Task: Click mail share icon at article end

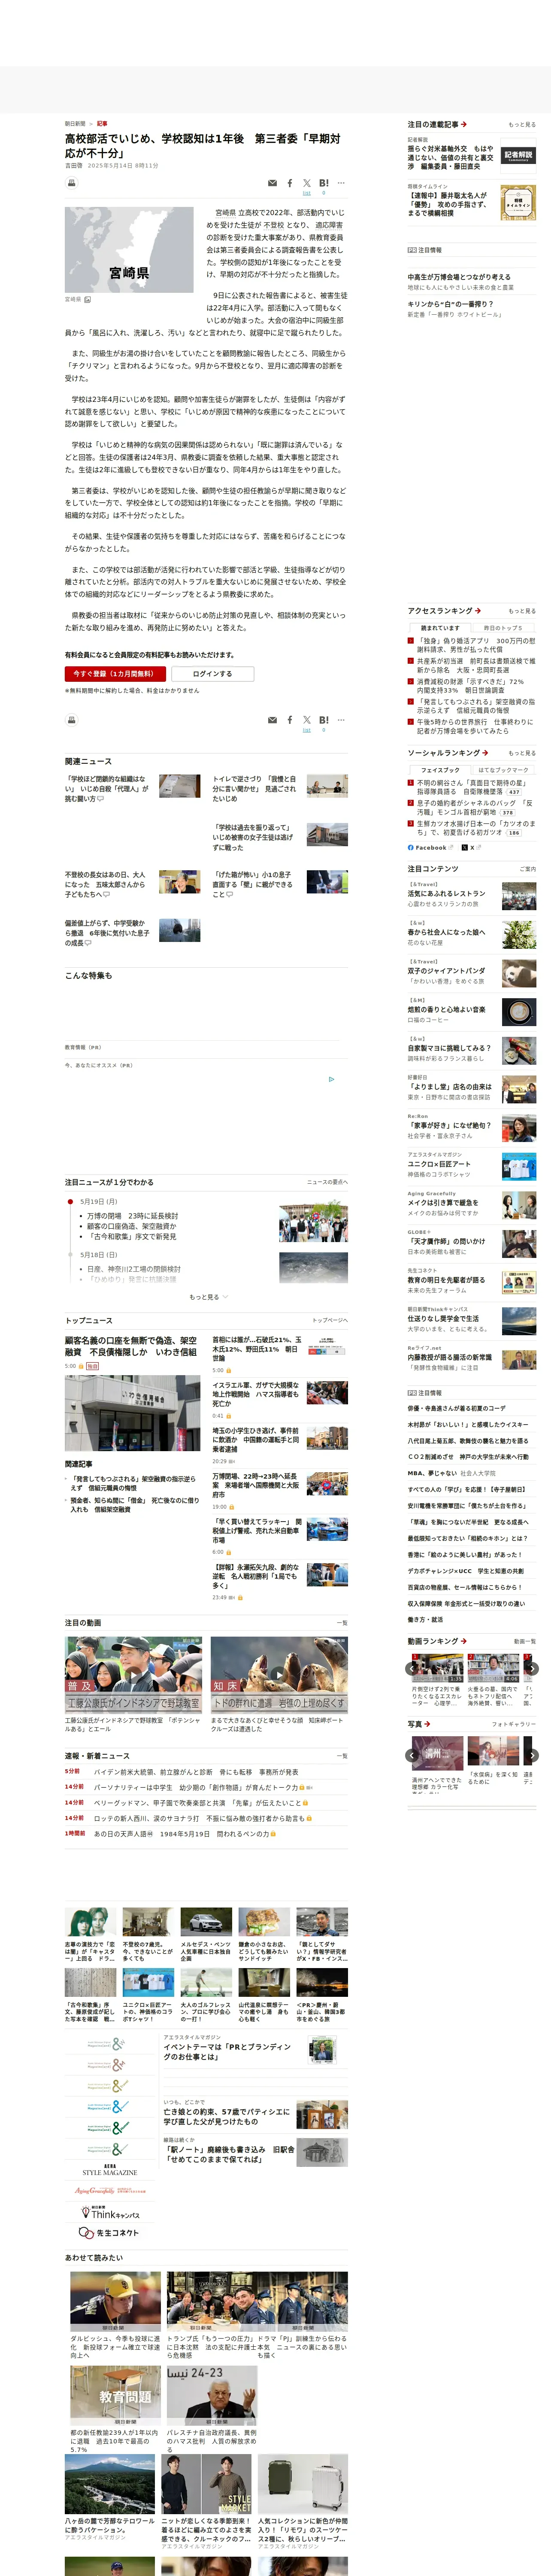Action: coord(272,720)
